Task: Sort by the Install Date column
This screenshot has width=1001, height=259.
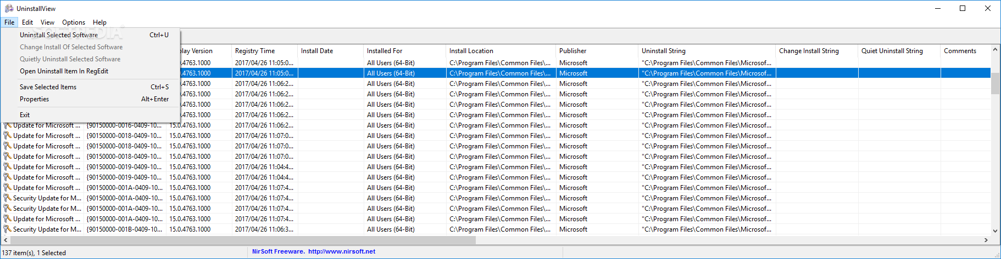Action: click(x=330, y=51)
